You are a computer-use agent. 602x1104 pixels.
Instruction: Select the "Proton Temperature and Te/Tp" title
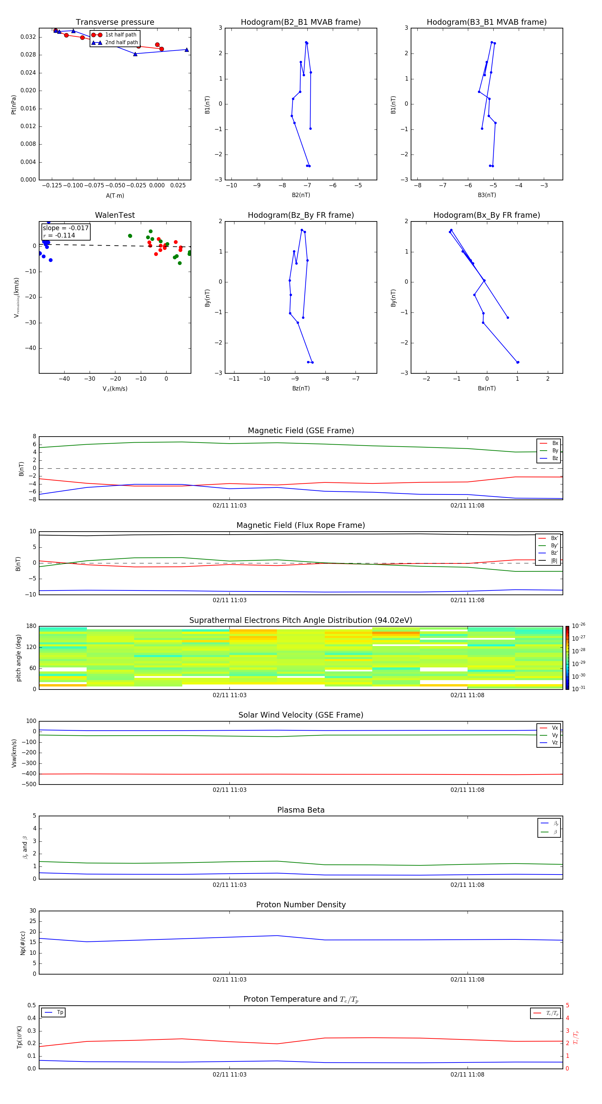[301, 999]
